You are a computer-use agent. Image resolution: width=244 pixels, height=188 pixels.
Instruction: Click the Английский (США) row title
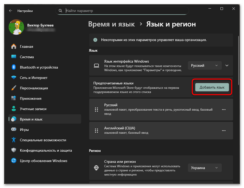pyautogui.click(x=120, y=128)
